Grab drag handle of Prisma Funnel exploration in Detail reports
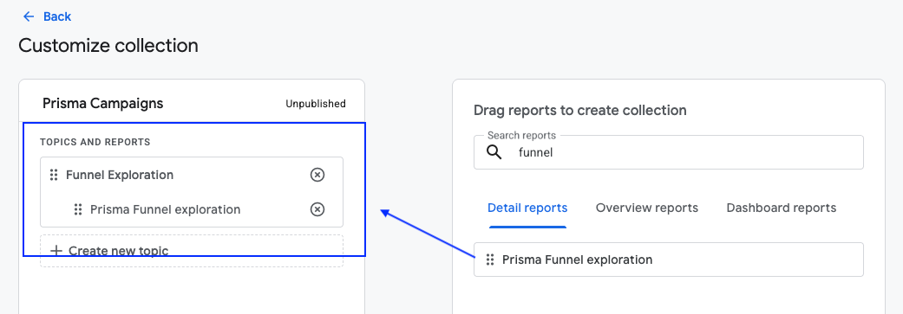 [490, 260]
